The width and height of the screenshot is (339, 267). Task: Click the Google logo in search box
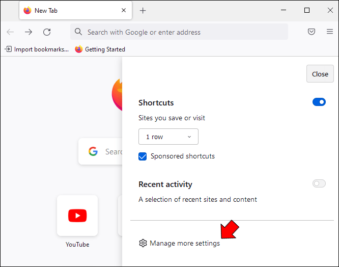(93, 151)
